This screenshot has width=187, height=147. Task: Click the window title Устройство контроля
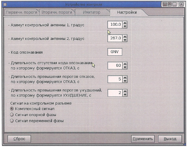84,5
